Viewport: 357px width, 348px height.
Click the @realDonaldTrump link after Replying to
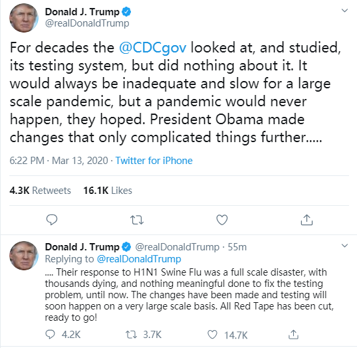click(139, 259)
